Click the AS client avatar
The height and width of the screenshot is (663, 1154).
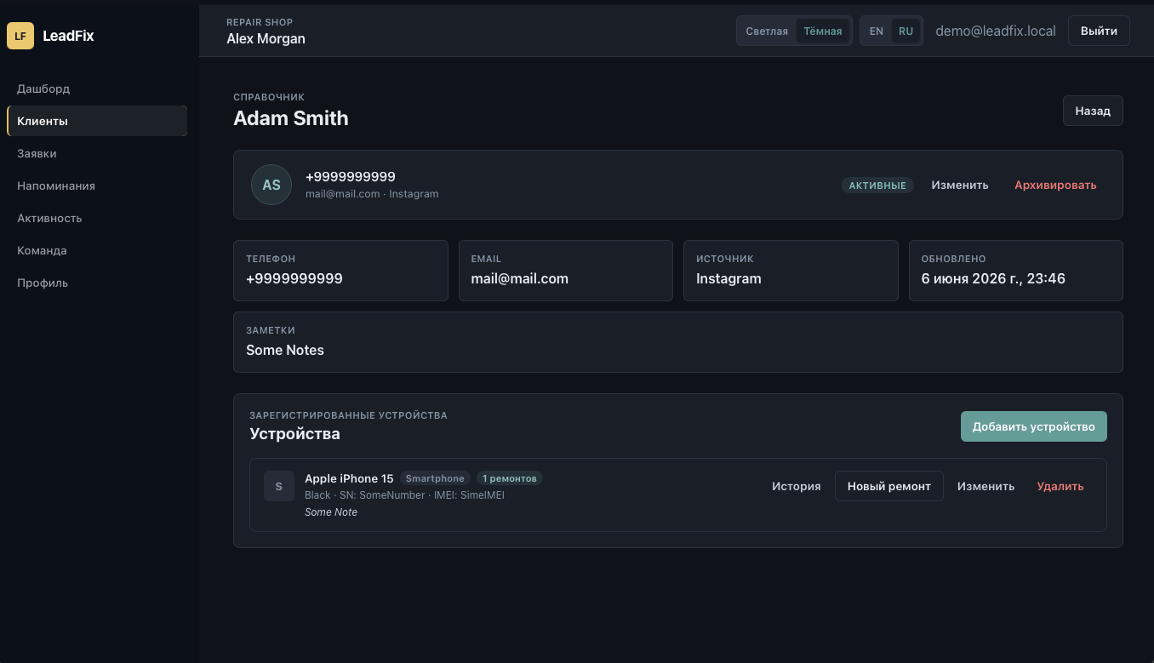[271, 185]
